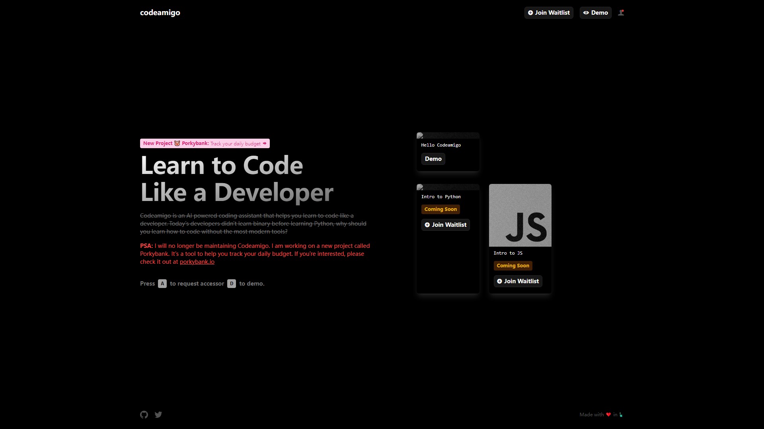Screen dimensions: 764x429
Task: Click the green cactus icon in the footer
Action: tap(620, 414)
